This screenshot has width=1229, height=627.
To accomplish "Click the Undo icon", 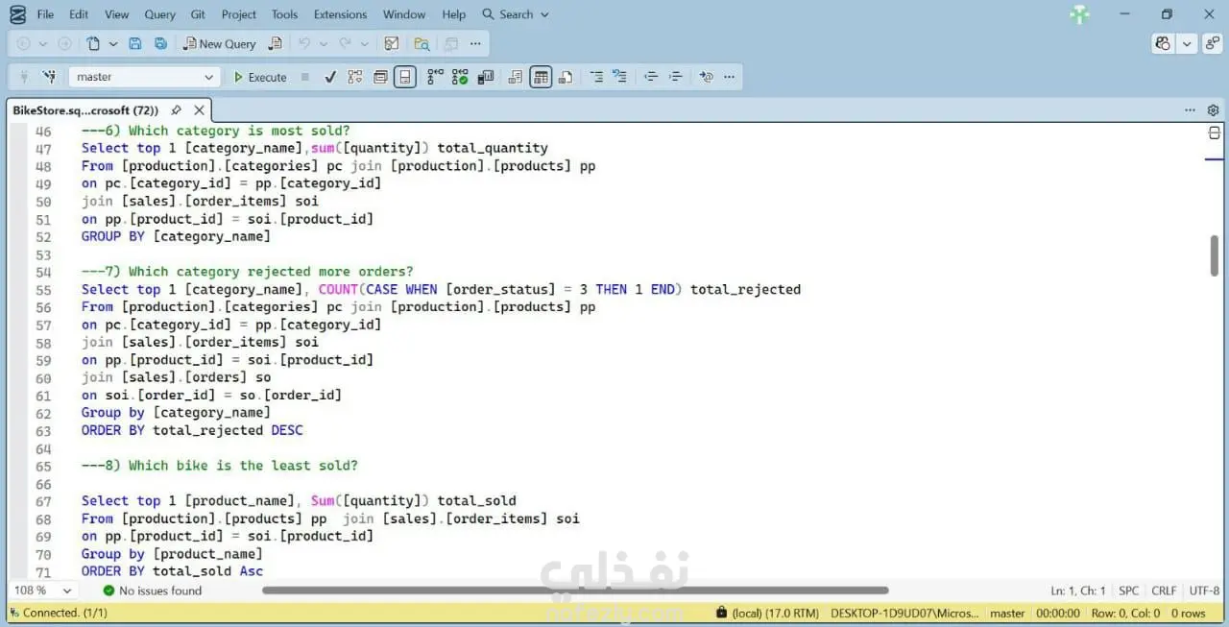I will (x=304, y=43).
